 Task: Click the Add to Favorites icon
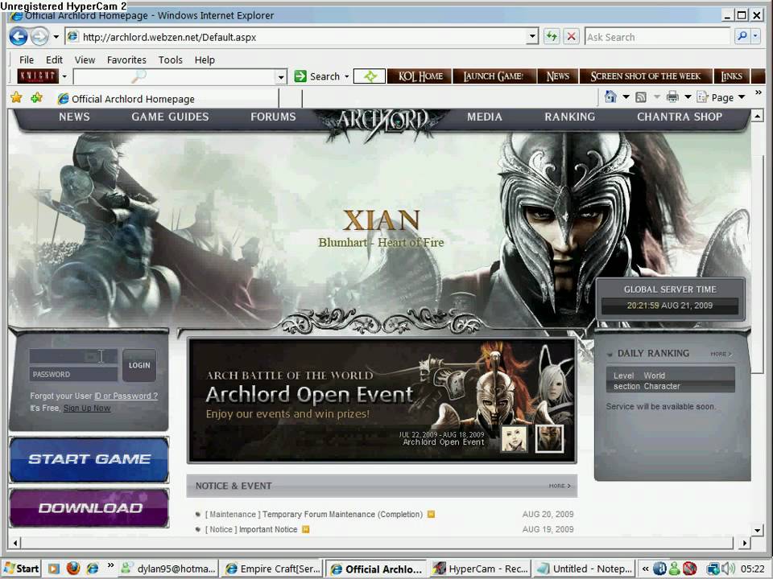37,97
